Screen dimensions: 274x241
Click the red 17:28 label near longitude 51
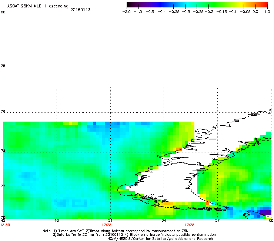pyautogui.click(x=106, y=225)
